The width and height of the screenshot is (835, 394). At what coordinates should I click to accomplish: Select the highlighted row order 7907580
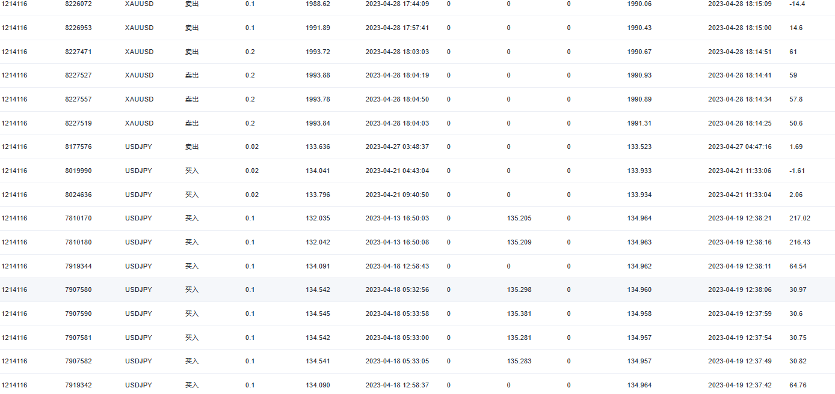pyautogui.click(x=78, y=289)
